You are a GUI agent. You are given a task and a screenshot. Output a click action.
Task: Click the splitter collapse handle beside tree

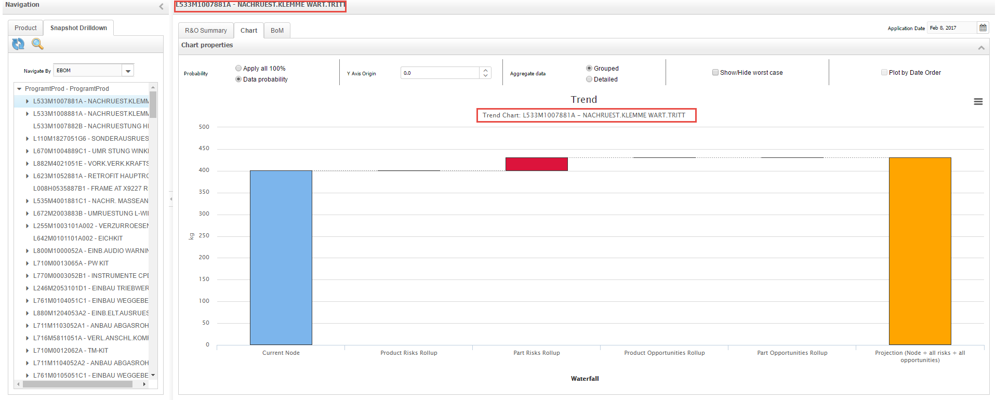pos(170,199)
